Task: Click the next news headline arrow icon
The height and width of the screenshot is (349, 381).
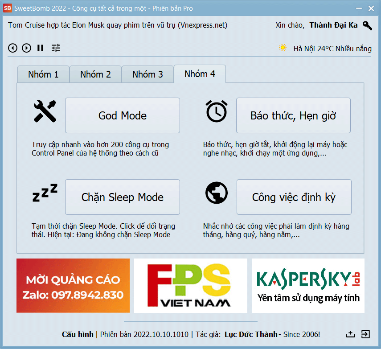Action: click(27, 48)
